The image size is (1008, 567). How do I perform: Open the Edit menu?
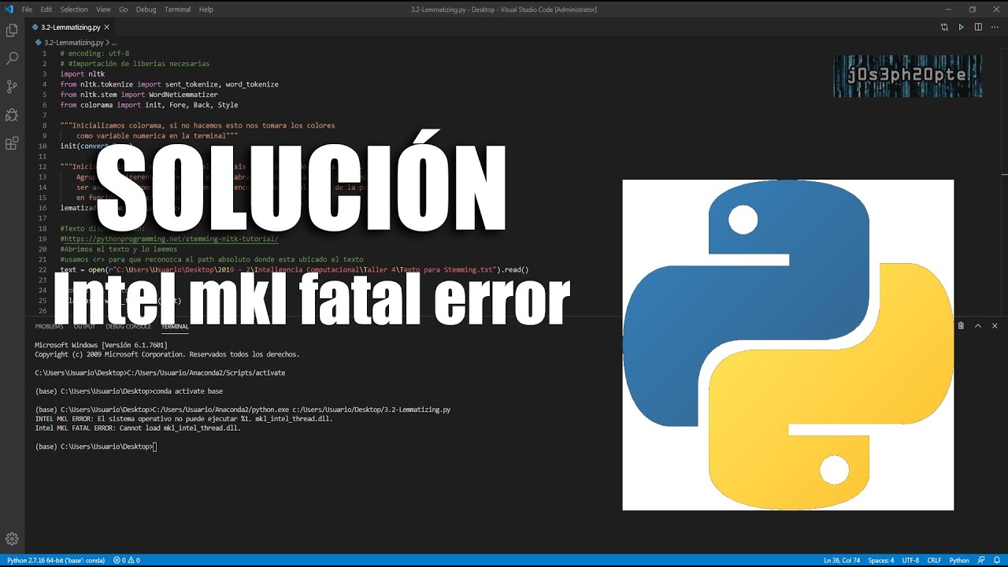click(x=46, y=9)
